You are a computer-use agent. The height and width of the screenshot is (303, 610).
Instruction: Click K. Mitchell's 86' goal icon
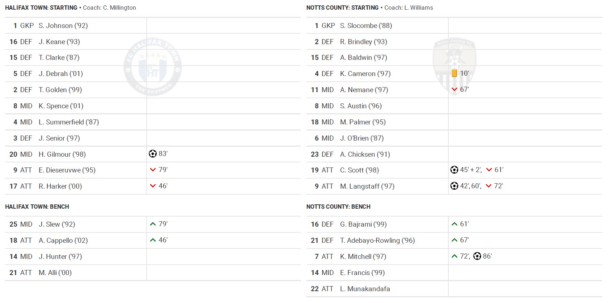coord(477,256)
